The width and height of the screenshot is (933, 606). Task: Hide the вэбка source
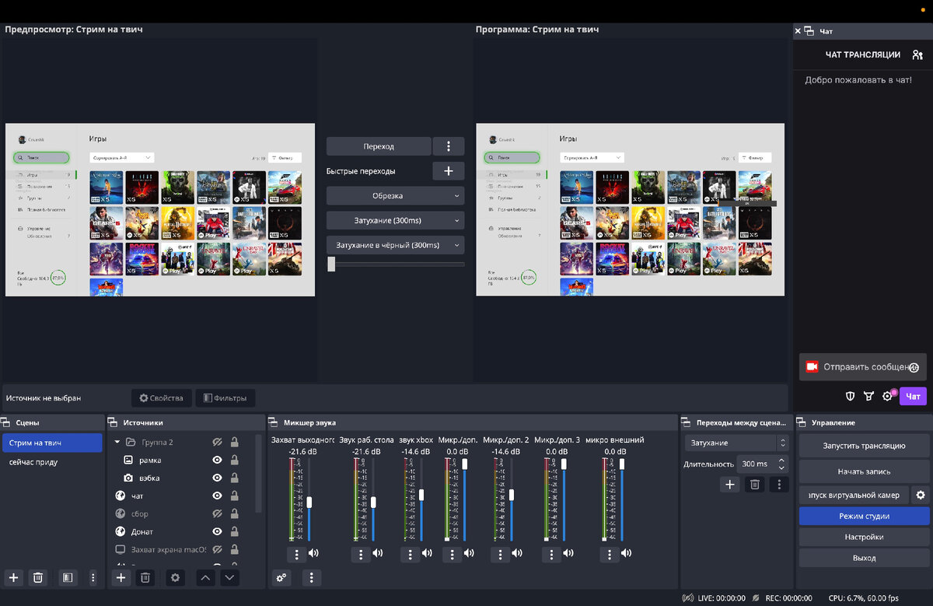tap(218, 478)
